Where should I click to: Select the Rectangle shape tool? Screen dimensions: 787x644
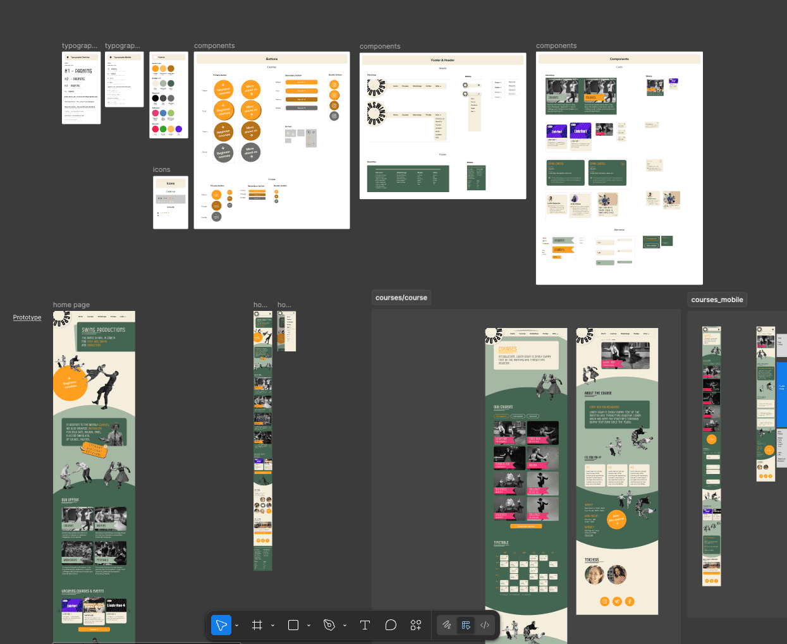292,624
